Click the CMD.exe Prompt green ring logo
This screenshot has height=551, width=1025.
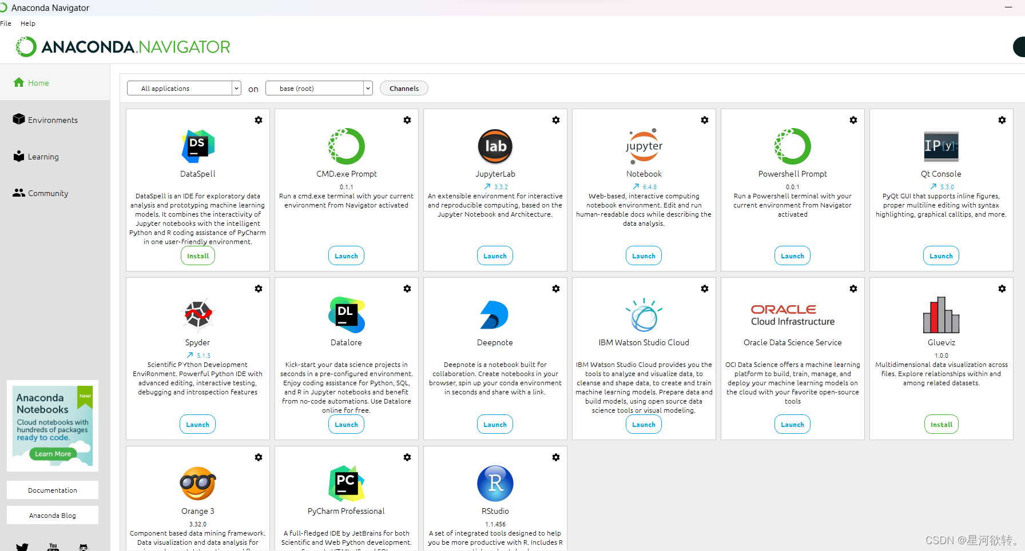[347, 146]
